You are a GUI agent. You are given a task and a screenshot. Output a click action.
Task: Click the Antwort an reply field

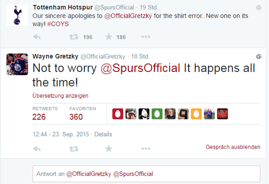pos(147,174)
